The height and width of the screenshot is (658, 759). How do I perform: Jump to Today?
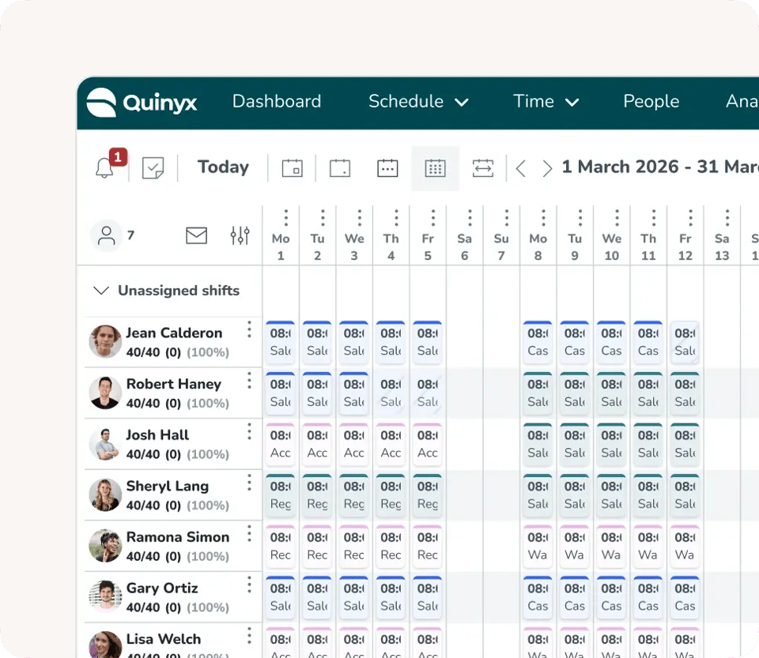pyautogui.click(x=223, y=167)
